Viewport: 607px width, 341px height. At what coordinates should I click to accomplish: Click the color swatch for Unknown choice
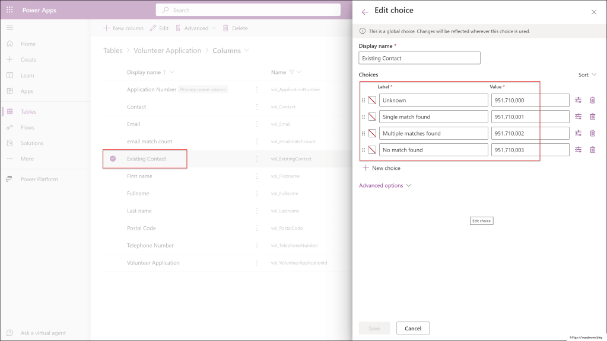pos(372,100)
